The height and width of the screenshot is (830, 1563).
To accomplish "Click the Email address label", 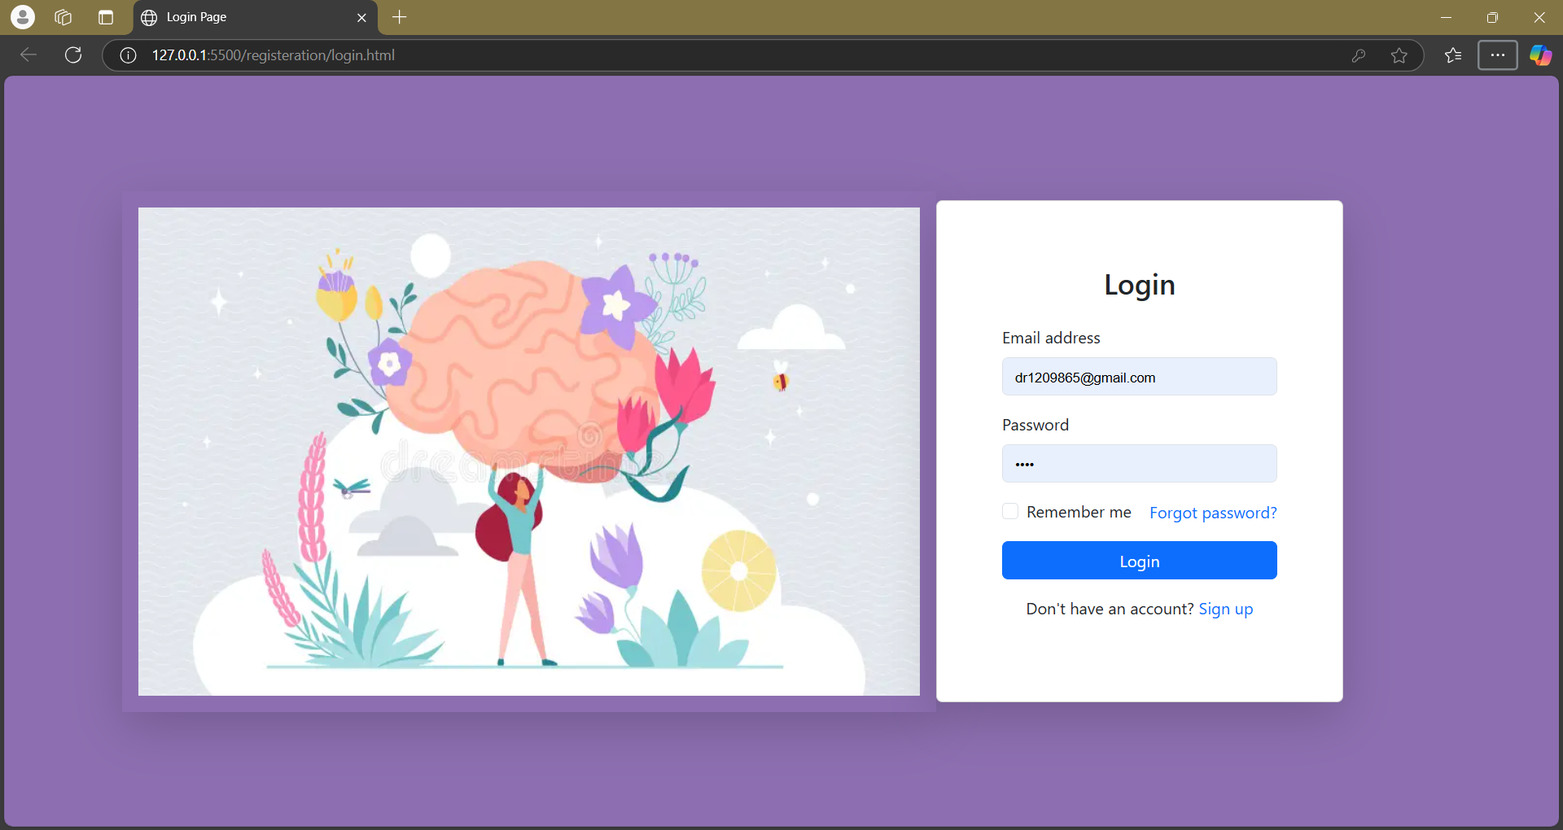I will (x=1051, y=338).
